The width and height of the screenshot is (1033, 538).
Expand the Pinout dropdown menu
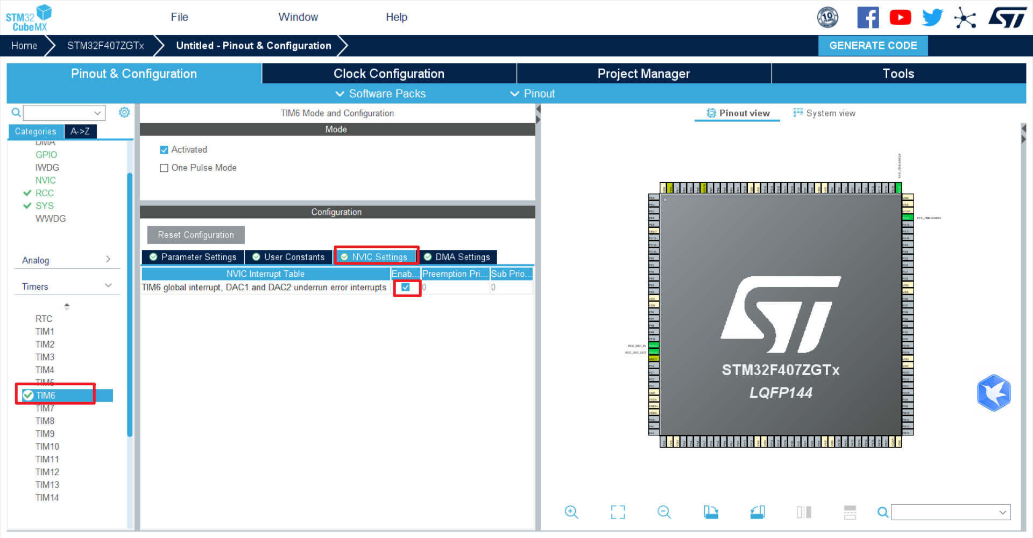click(532, 94)
